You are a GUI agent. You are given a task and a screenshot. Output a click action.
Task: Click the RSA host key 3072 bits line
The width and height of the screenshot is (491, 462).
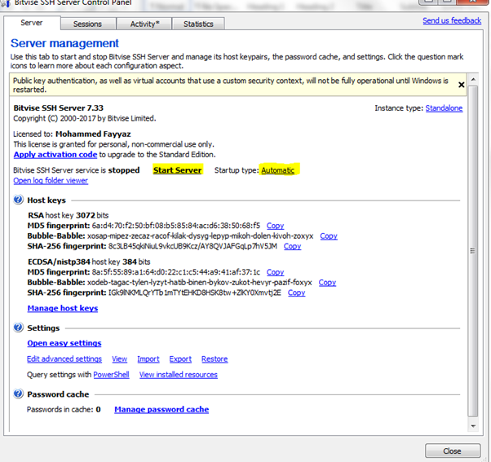[69, 215]
